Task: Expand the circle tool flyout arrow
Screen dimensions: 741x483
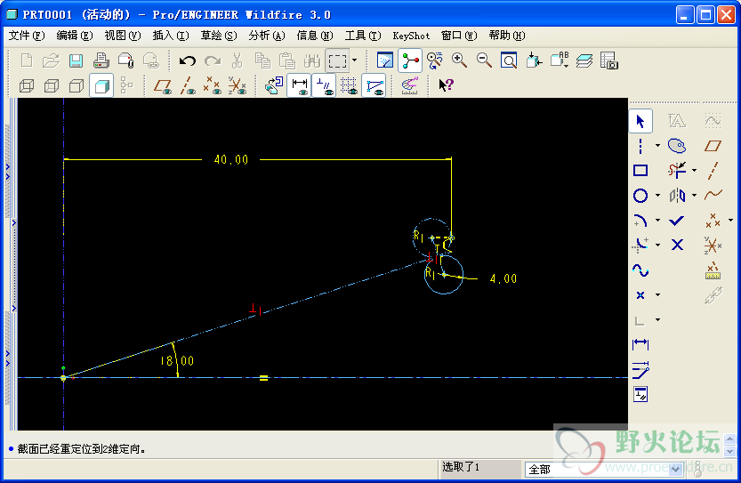Action: (657, 196)
